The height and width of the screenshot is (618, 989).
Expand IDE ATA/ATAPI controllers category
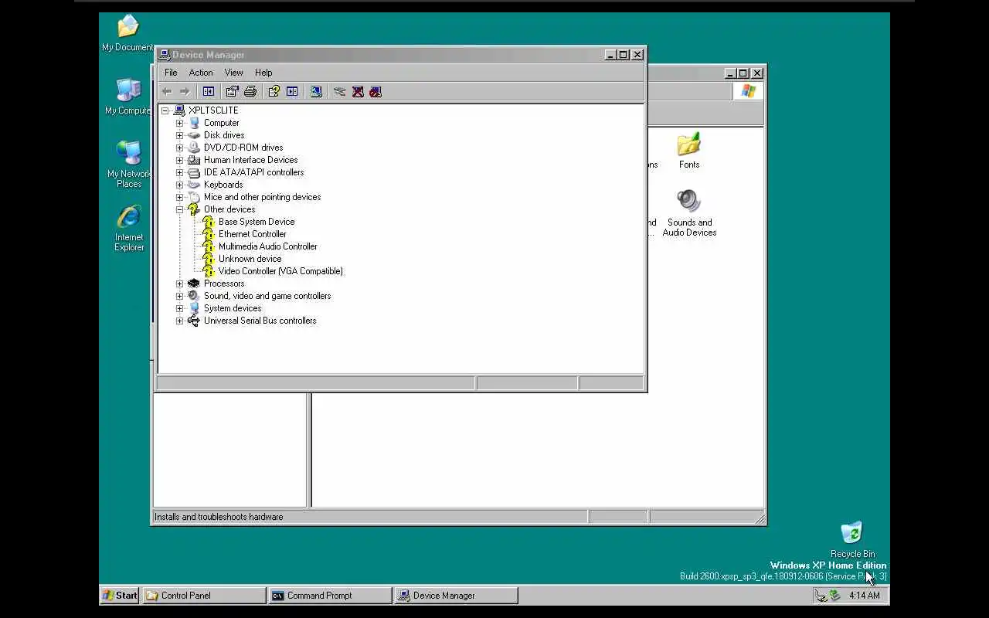(x=180, y=172)
